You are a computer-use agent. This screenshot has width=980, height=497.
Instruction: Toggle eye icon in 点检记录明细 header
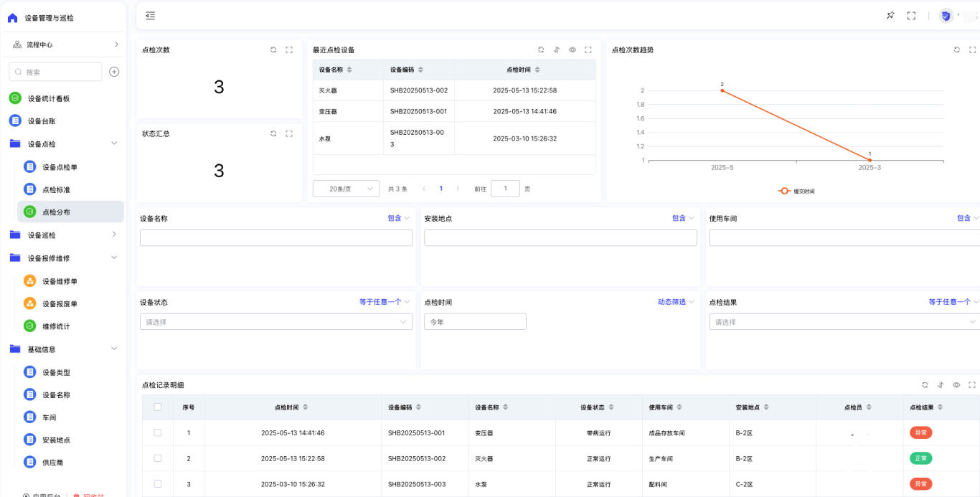956,385
